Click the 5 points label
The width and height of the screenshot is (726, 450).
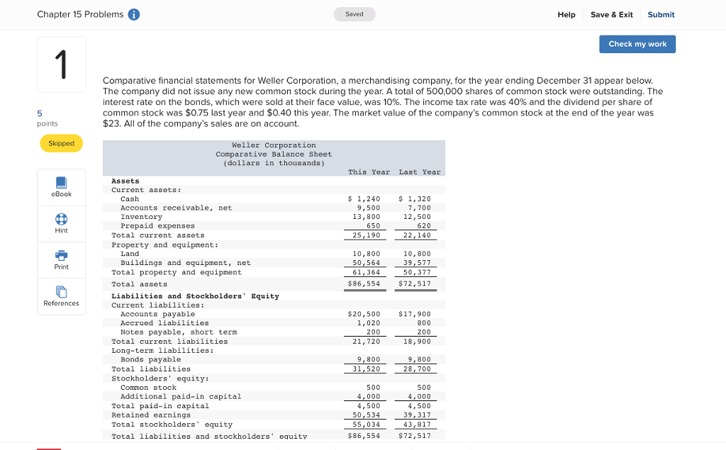pyautogui.click(x=48, y=118)
